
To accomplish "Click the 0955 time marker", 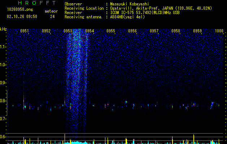I will pyautogui.click(x=111, y=31).
